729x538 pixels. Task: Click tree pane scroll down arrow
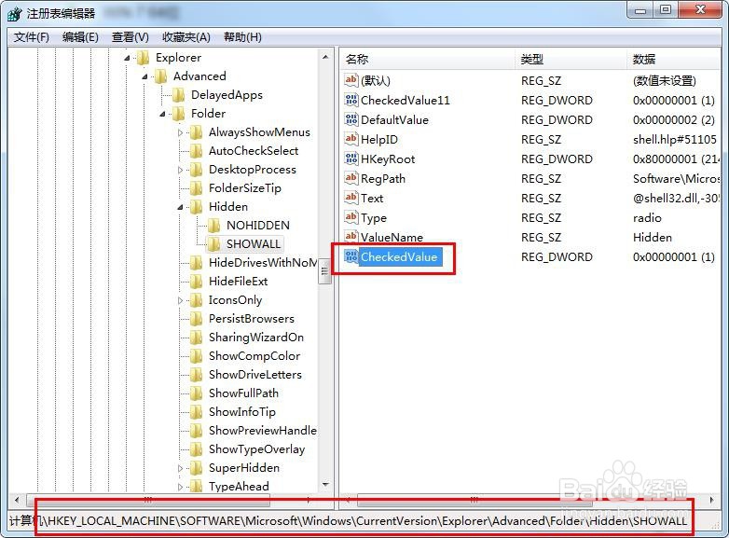(325, 485)
